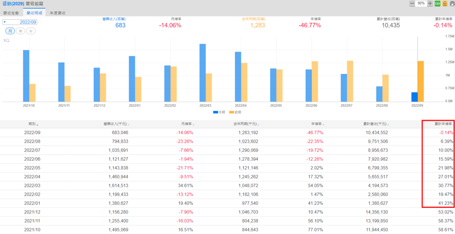Click the 2022/08 period table cell
This screenshot has height=234, width=455.
pos(32,141)
